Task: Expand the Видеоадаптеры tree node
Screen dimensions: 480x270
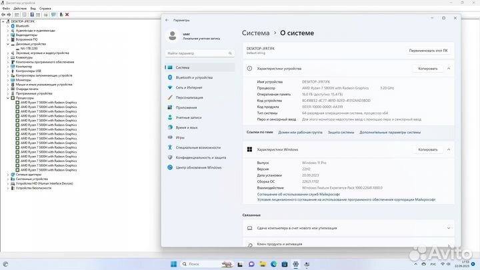Action: click(x=8, y=35)
